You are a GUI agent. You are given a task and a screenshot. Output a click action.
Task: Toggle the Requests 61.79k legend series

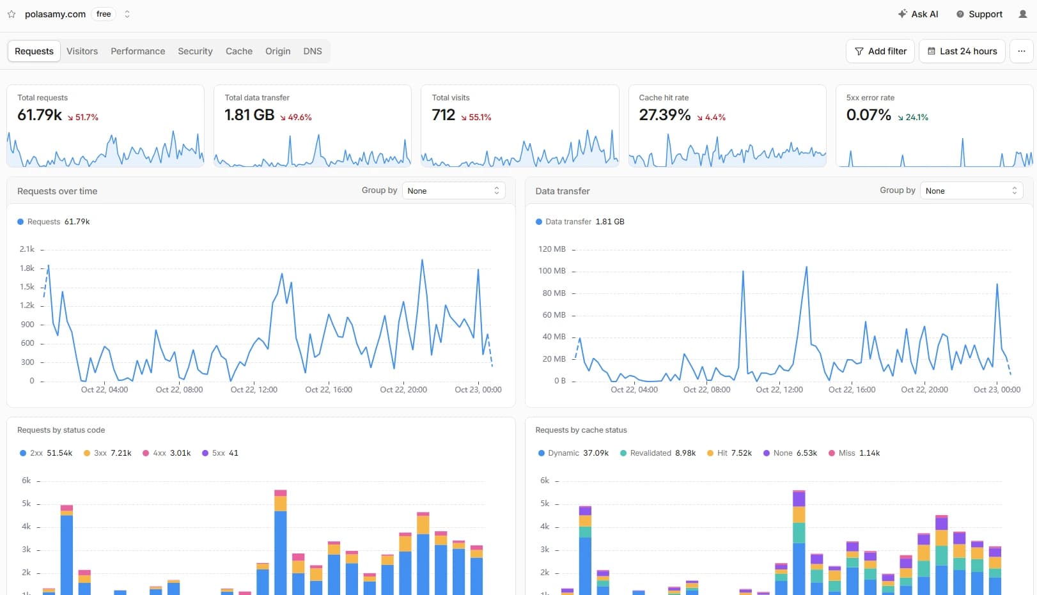click(x=54, y=222)
